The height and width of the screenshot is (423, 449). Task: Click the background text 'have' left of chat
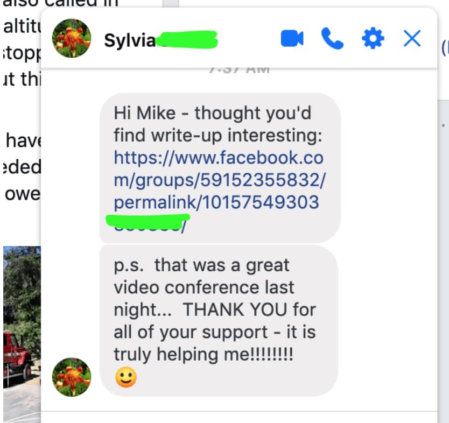23,140
